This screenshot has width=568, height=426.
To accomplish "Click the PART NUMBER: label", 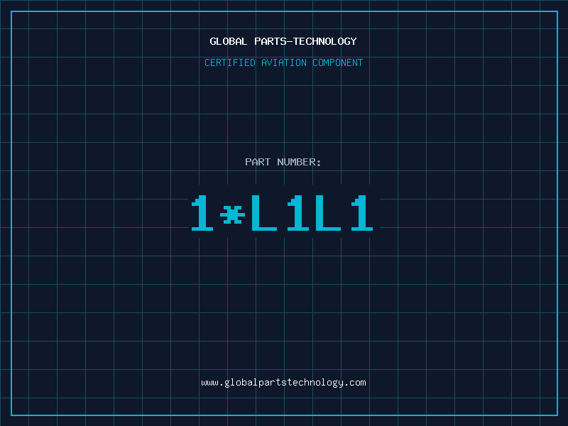I will coord(283,162).
